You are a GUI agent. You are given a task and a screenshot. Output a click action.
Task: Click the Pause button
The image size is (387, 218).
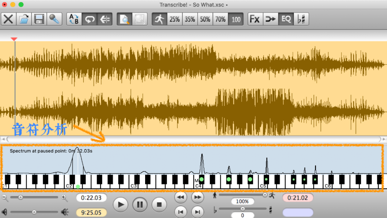pyautogui.click(x=140, y=205)
